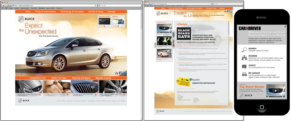Click the Expedia yellow luggage tag offer
Image resolution: width=291 pixels, height=121 pixels.
[x=183, y=82]
